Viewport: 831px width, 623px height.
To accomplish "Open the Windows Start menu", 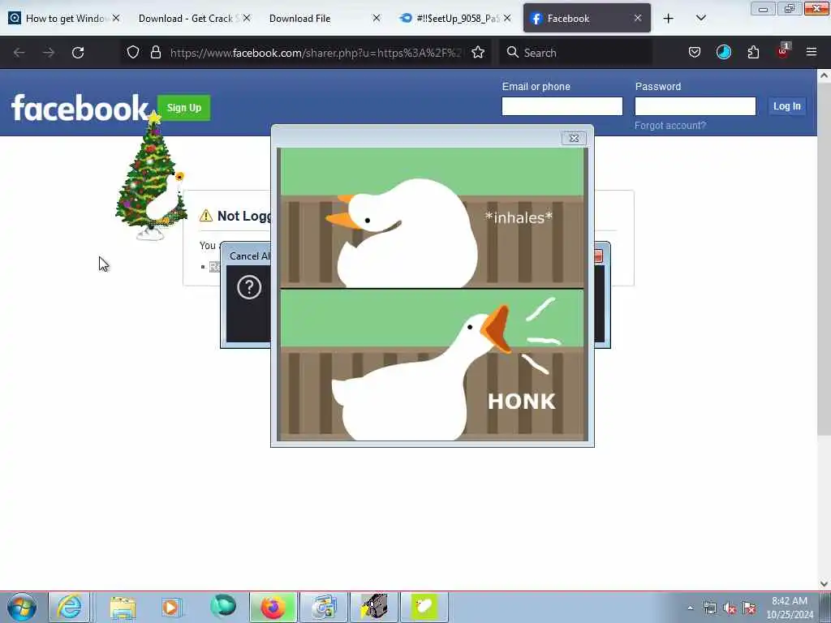I will (x=22, y=607).
